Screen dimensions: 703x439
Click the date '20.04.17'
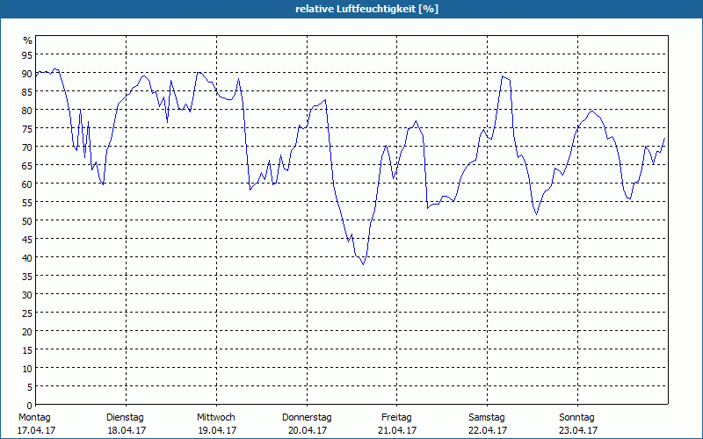click(308, 430)
